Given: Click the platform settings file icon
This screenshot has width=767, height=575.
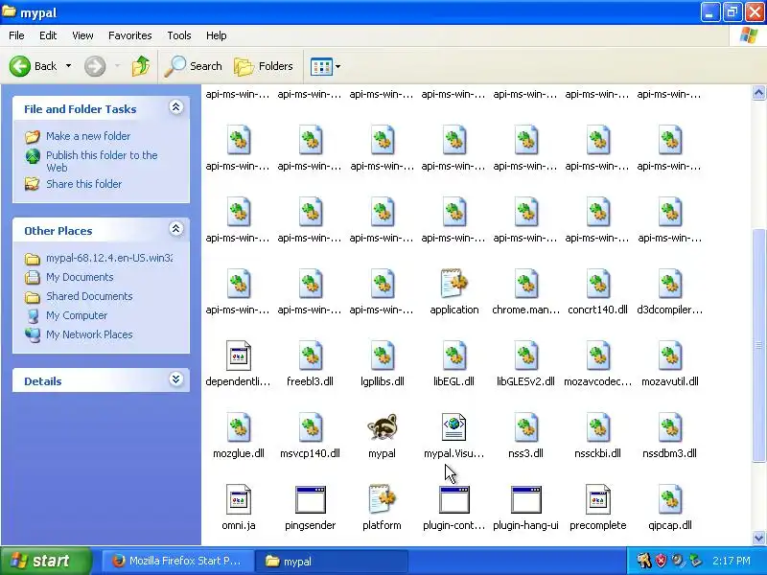Looking at the screenshot, I should pos(382,499).
